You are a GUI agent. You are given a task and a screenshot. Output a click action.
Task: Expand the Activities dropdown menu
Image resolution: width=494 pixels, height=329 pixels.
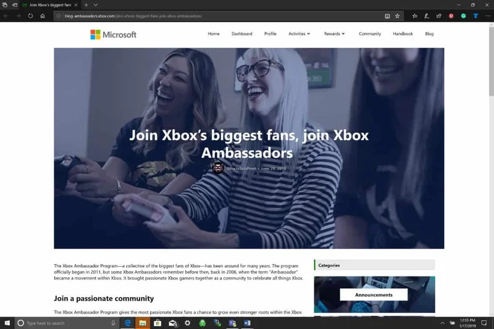tap(299, 34)
